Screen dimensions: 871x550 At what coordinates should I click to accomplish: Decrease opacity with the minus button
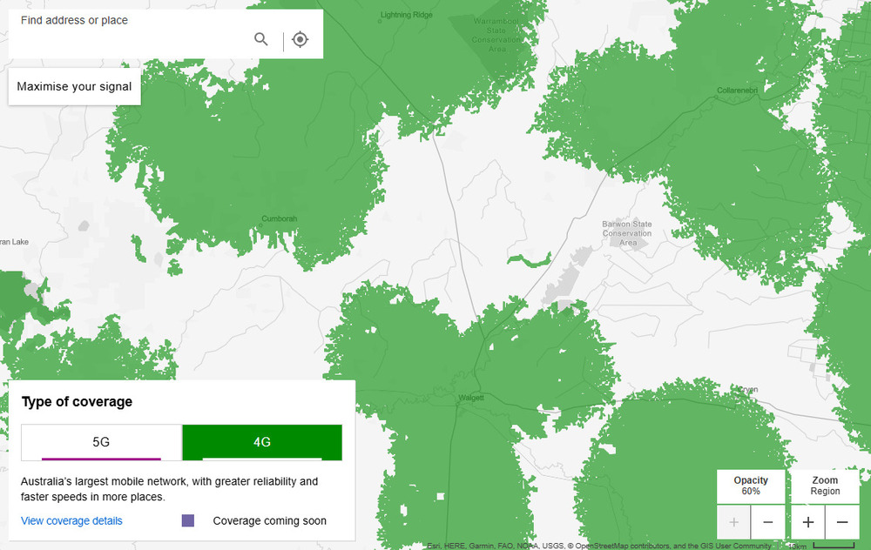(767, 522)
